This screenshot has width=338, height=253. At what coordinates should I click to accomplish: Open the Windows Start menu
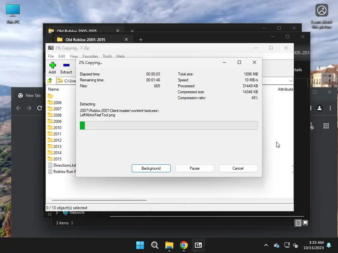(140, 245)
